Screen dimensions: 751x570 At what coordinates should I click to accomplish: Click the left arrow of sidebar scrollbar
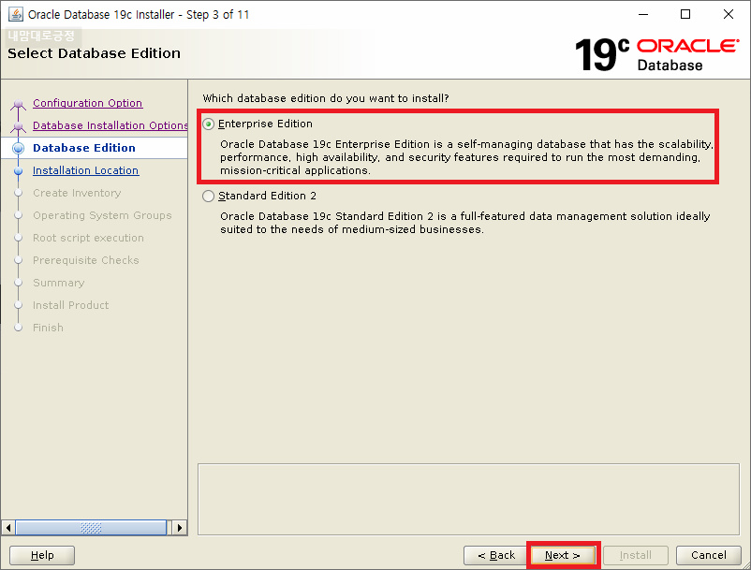8,528
